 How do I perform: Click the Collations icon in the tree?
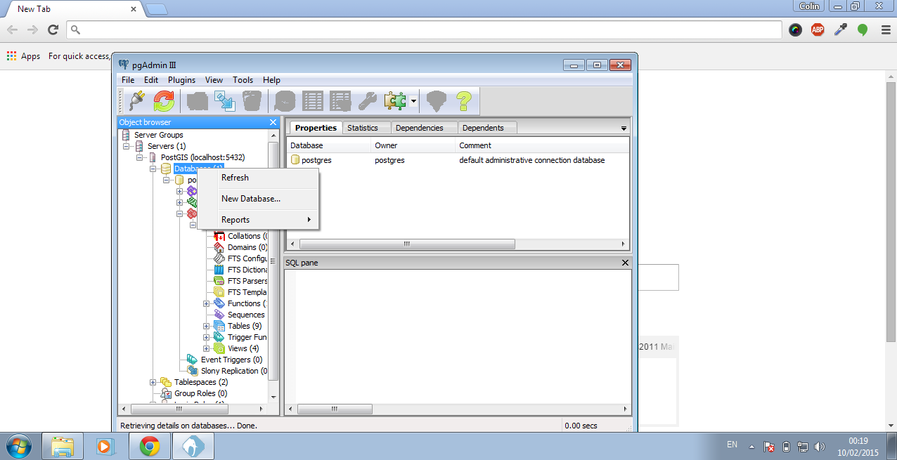219,236
